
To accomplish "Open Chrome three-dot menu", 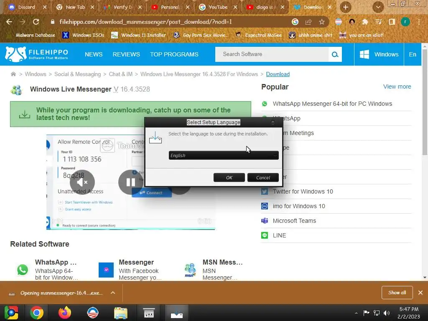I will 419,22.
